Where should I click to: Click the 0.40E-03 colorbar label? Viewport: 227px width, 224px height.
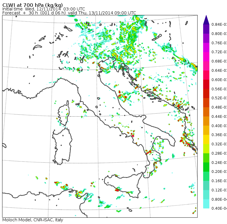[219, 126]
